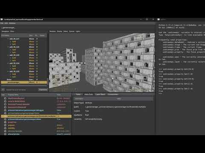This screenshot has height=153, width=205.
Task: Toggle visibility of wall prim ending 022
Action: click(x=37, y=47)
